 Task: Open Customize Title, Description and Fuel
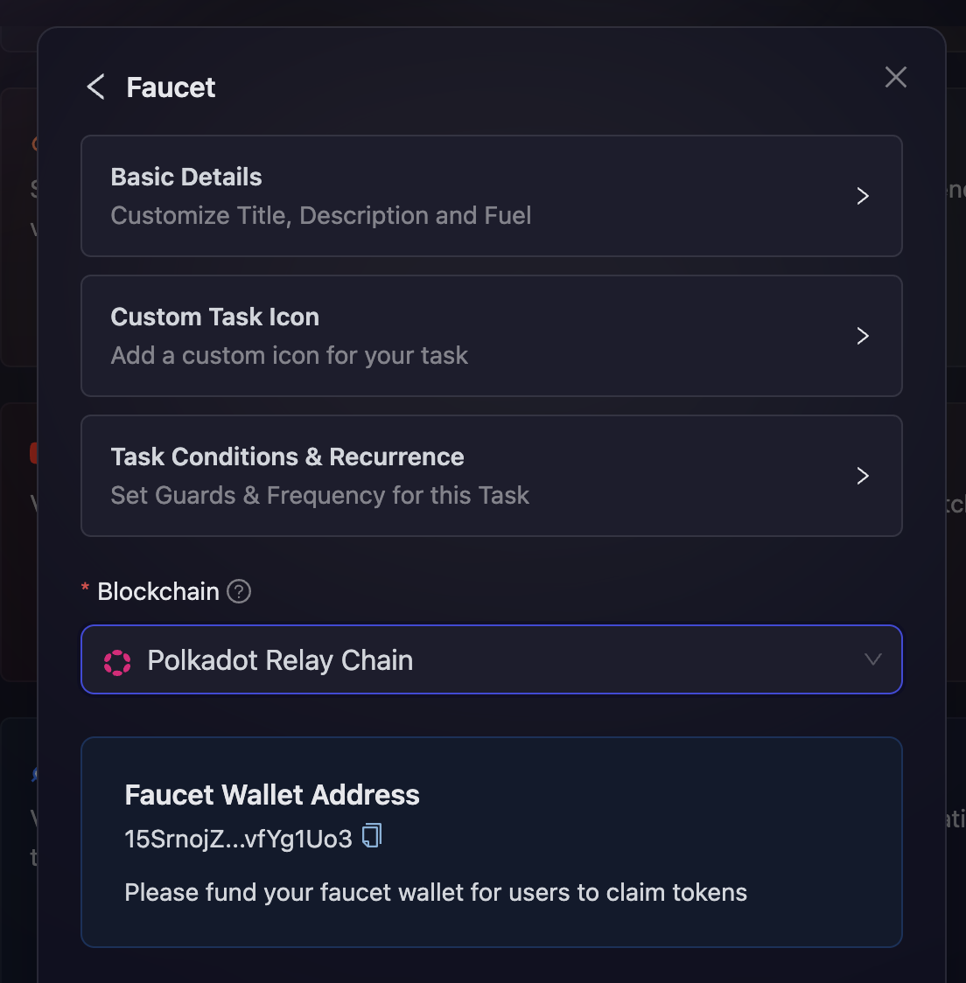(320, 215)
